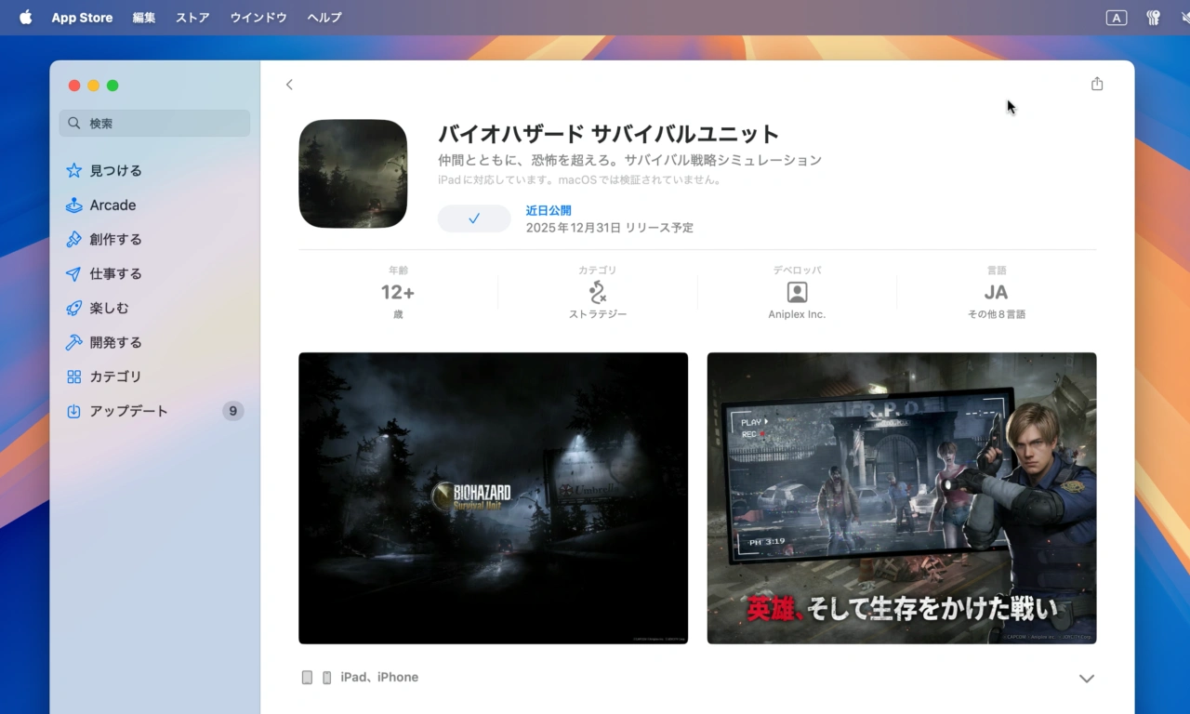Open the 編集 menu
This screenshot has height=714, width=1190.
coord(144,18)
